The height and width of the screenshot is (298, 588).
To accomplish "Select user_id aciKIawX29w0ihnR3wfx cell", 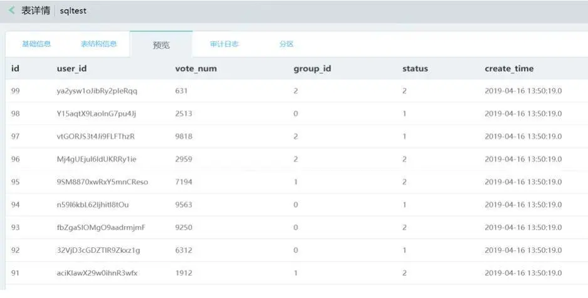I will (97, 274).
